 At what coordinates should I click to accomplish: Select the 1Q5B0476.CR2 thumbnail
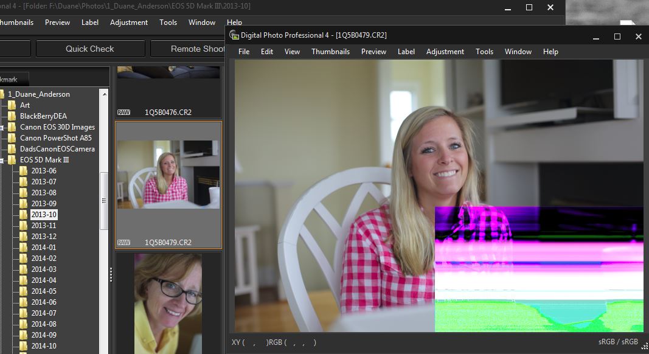click(x=168, y=91)
